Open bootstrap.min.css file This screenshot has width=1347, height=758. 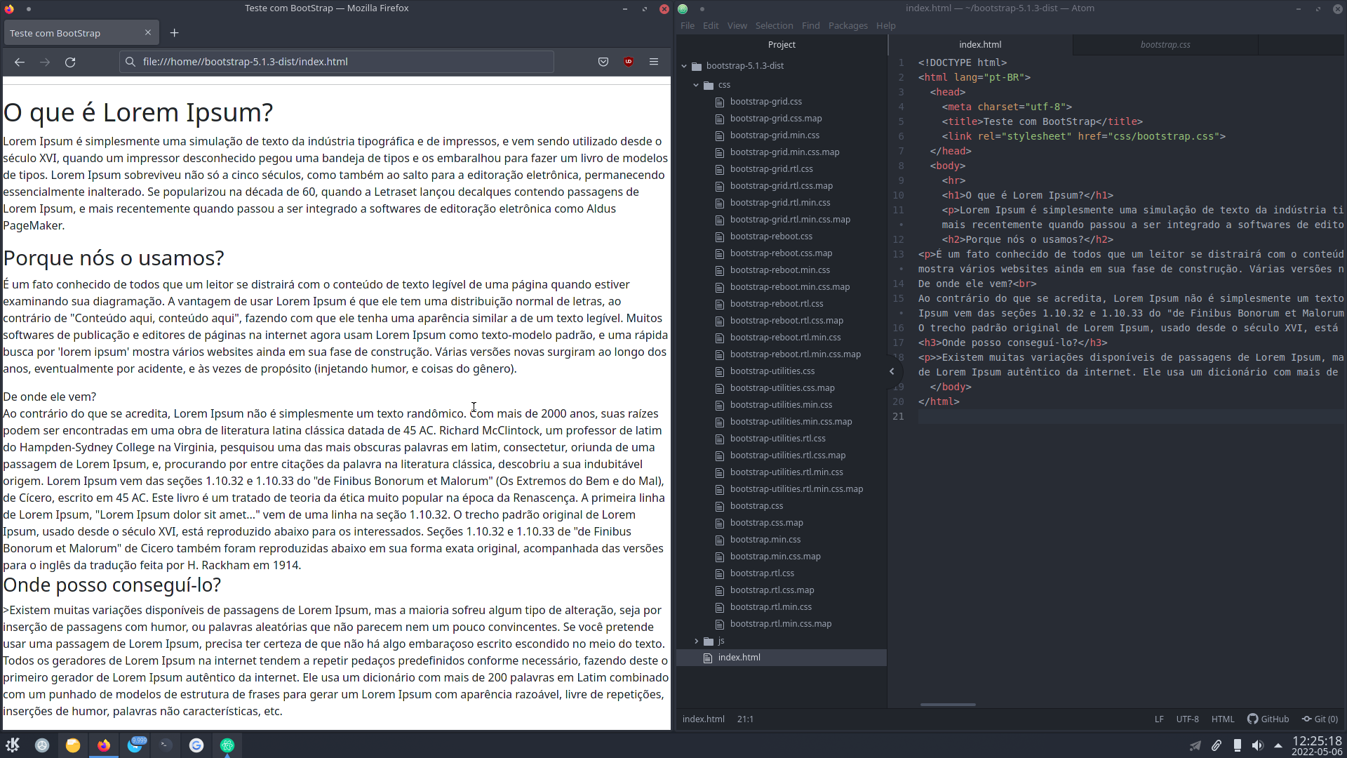pyautogui.click(x=765, y=540)
